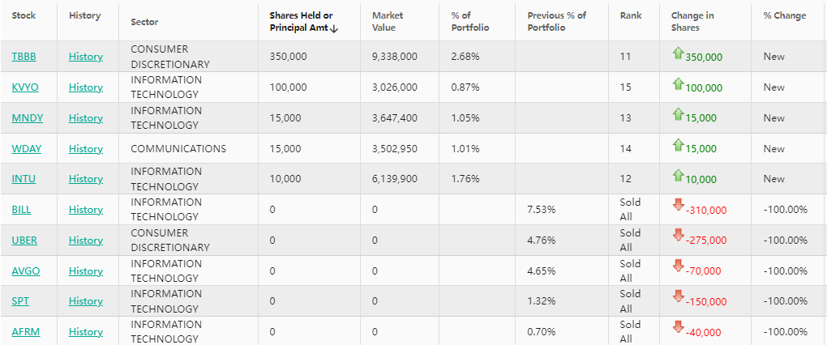Image resolution: width=827 pixels, height=345 pixels.
Task: Open History for the WDAY row
Action: [85, 149]
